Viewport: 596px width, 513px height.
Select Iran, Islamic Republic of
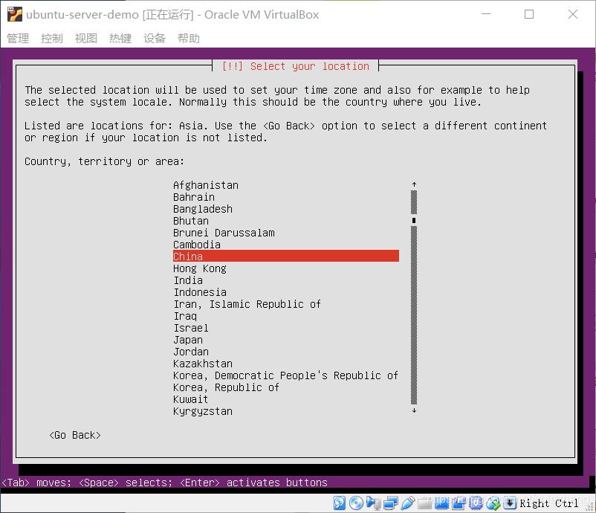(247, 304)
